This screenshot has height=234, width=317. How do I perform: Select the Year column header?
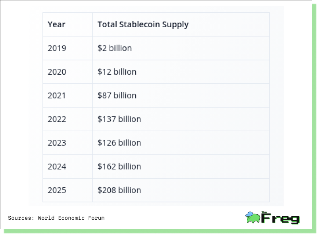pos(67,25)
